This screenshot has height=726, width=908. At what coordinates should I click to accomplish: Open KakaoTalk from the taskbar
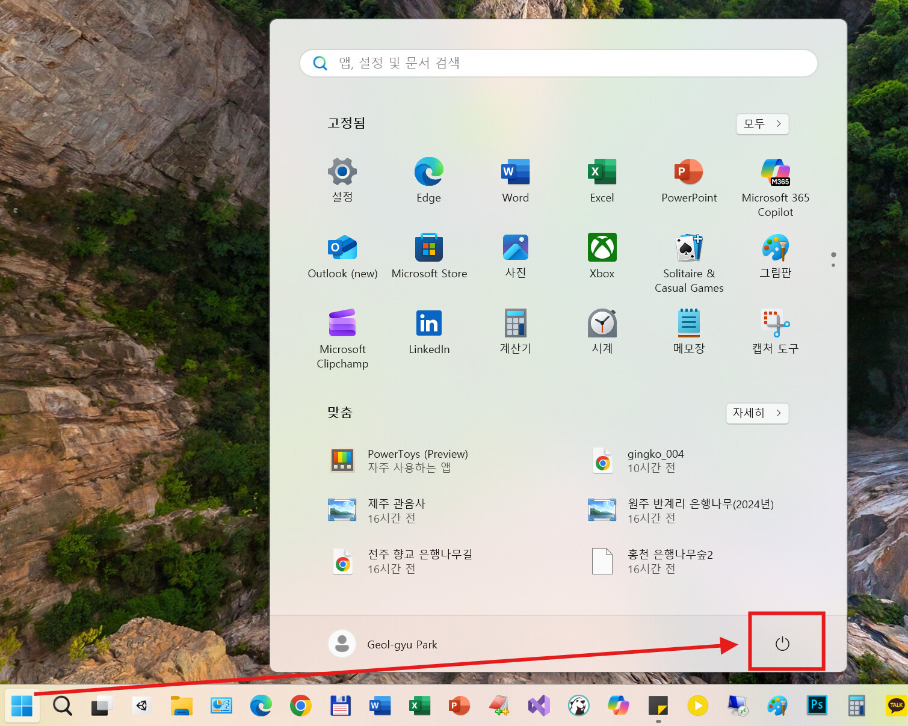coord(896,706)
